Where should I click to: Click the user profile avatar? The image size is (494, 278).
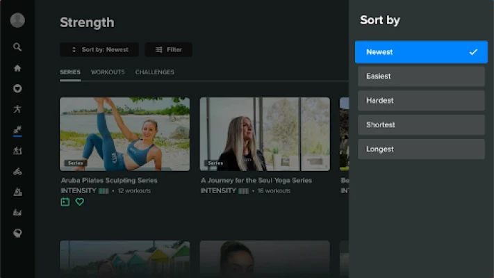(17, 20)
